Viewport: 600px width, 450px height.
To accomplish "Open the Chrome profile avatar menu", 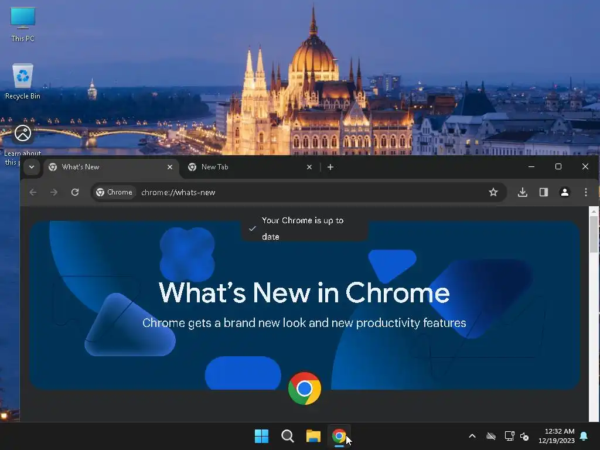I will 564,192.
